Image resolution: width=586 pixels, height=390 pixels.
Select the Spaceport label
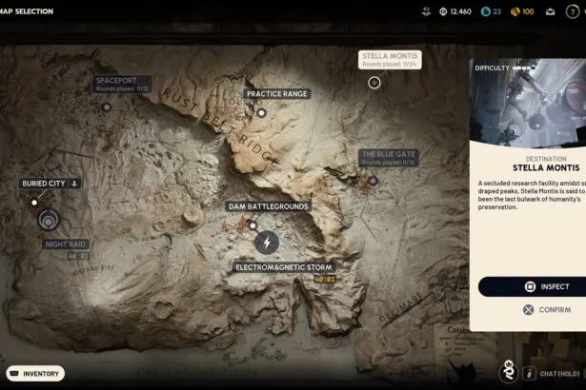(x=122, y=84)
